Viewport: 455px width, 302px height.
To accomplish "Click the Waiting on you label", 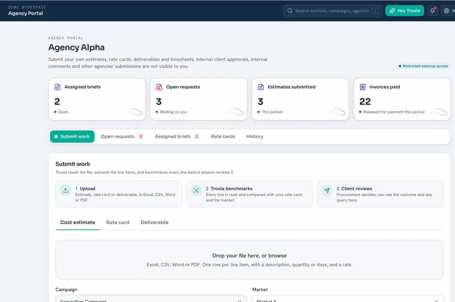I will pos(173,112).
